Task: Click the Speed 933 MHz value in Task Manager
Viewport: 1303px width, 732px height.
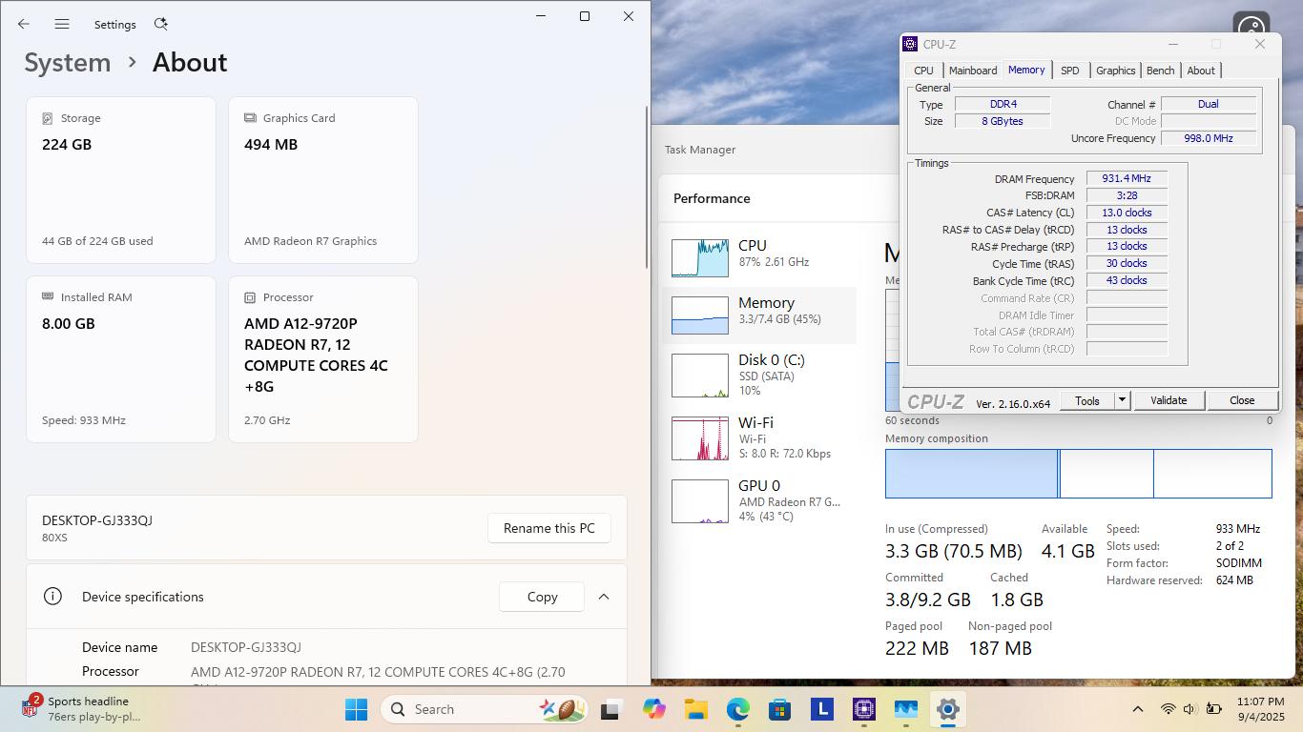Action: pos(1238,529)
